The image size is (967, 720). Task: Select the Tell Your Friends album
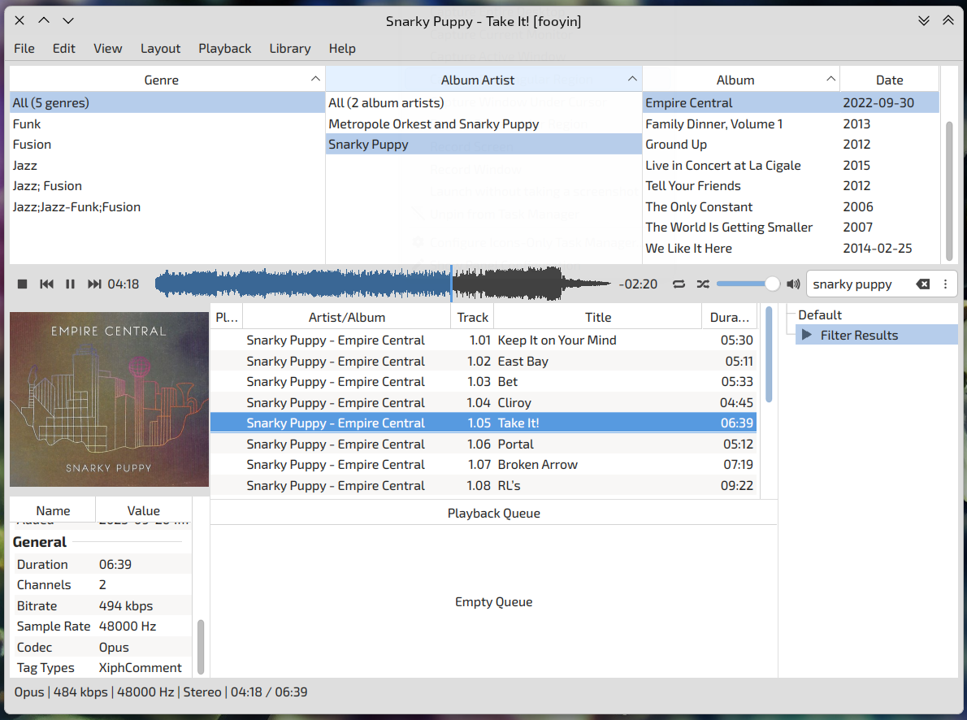791,186
